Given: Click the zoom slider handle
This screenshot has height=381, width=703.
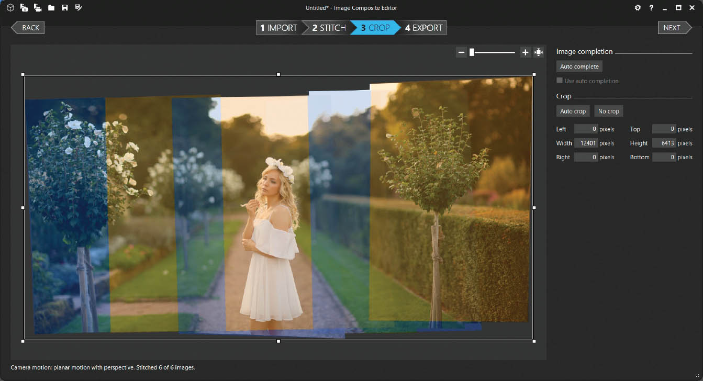Looking at the screenshot, I should tap(472, 52).
